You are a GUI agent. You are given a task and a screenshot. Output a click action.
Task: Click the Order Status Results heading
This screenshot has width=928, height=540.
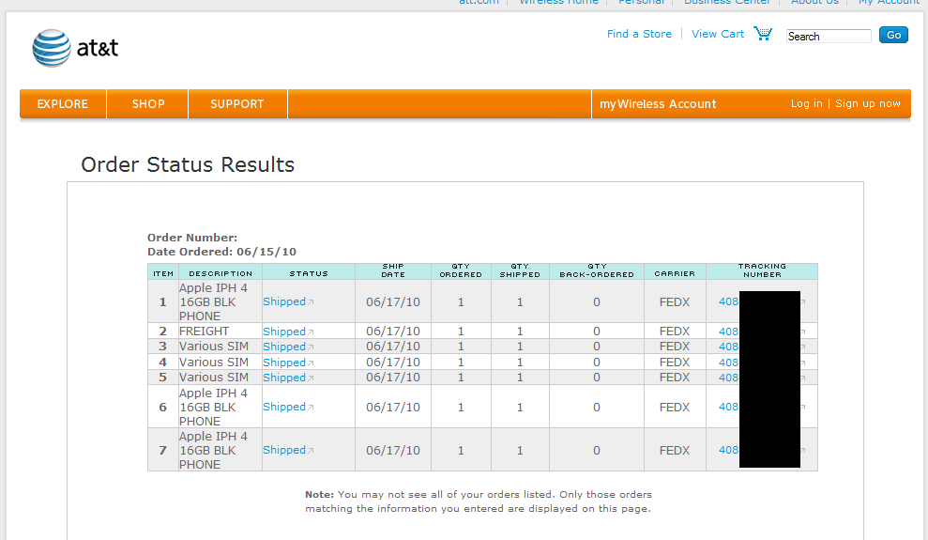188,164
